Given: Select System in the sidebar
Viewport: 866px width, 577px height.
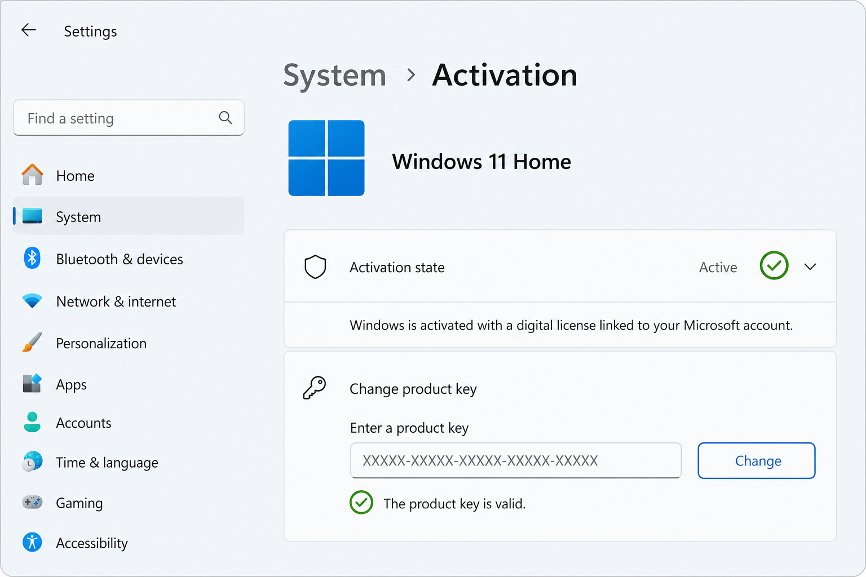Looking at the screenshot, I should point(129,216).
